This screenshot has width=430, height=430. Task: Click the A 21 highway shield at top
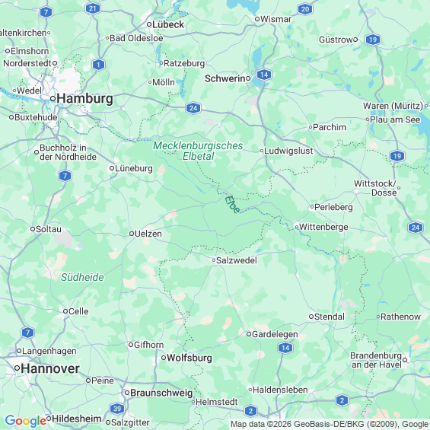coord(93,9)
